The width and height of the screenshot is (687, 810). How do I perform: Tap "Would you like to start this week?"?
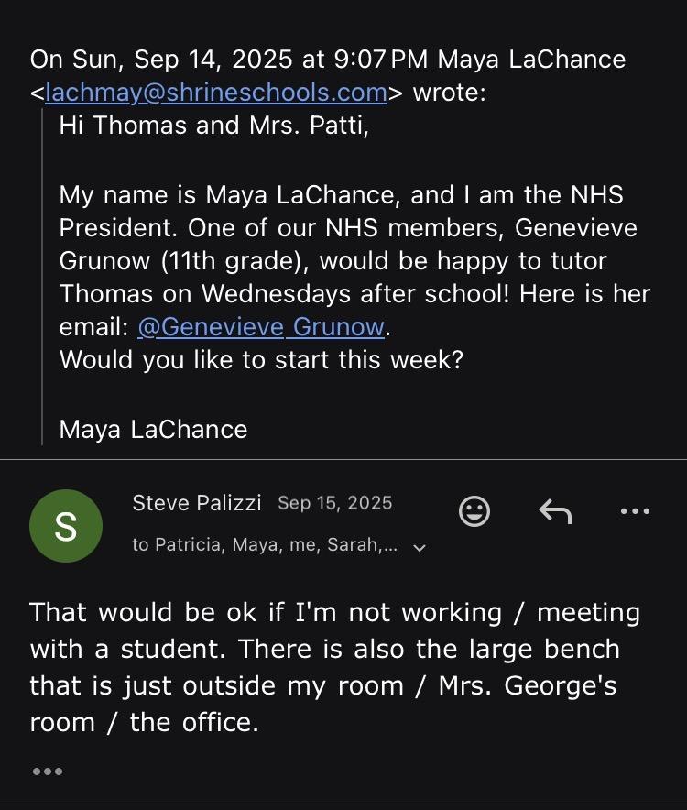tap(261, 359)
